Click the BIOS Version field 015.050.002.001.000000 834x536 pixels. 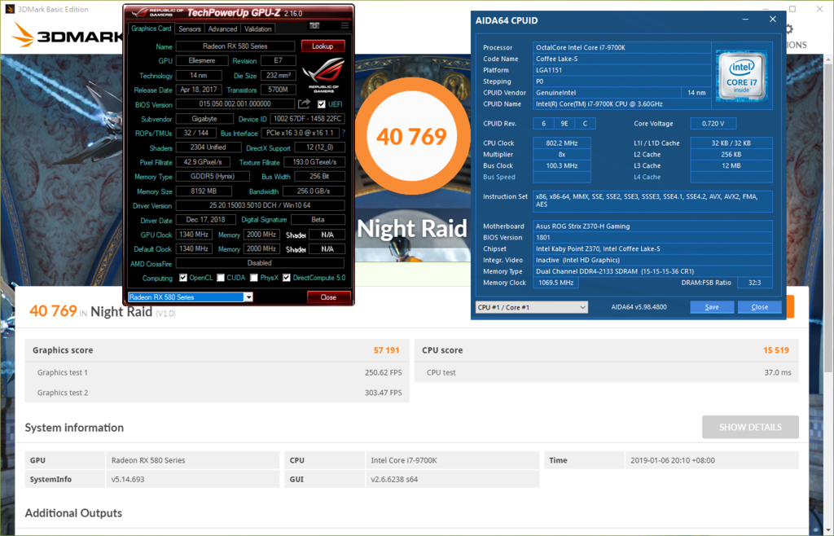point(235,104)
